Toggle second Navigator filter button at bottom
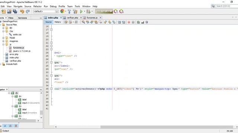The width and height of the screenshot is (238, 133). (x=10, y=126)
